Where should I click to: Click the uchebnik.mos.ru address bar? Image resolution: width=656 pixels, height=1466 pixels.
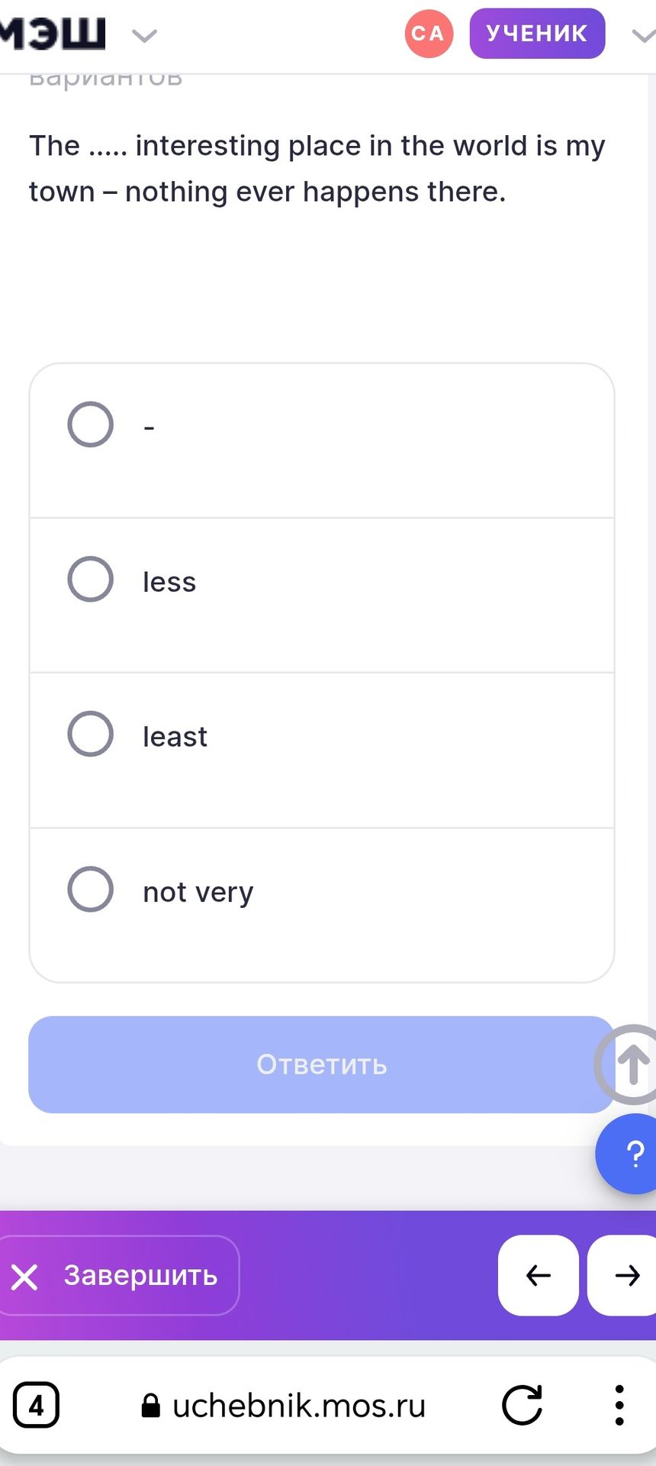(284, 1405)
